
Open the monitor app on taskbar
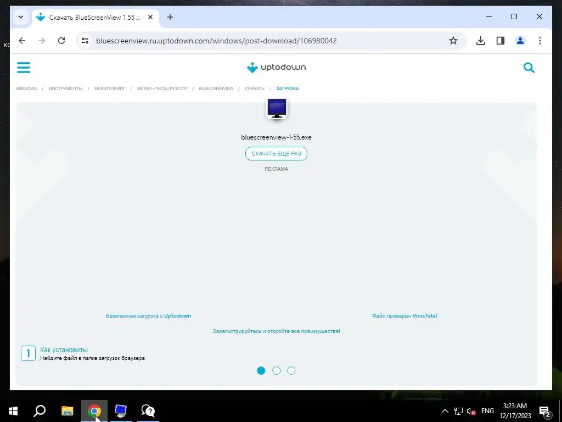121,411
